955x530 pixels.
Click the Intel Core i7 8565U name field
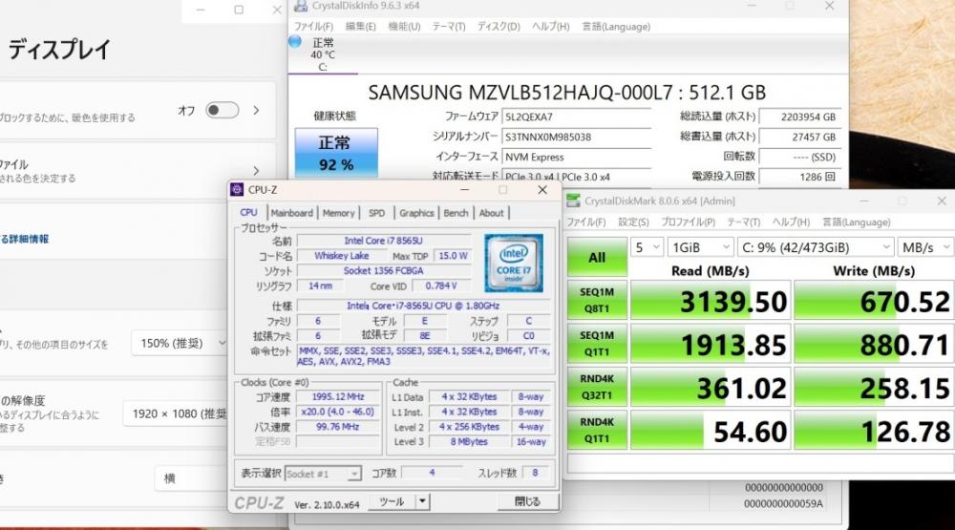tap(384, 241)
